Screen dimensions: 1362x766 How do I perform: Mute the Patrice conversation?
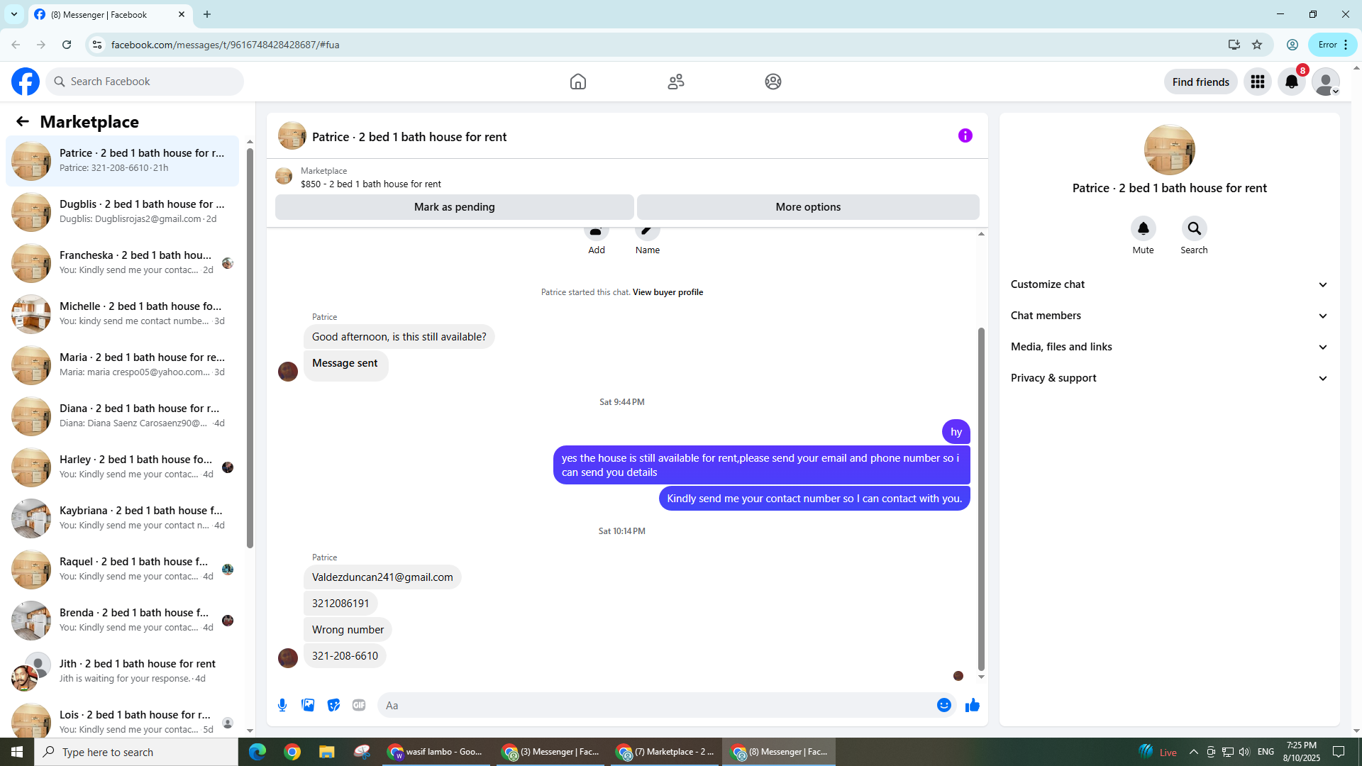[1143, 229]
